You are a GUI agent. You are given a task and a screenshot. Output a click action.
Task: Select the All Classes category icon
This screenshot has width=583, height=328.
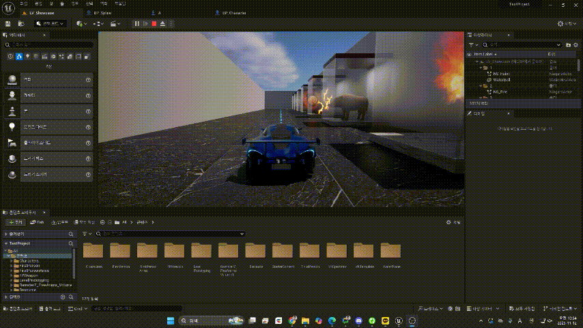[x=87, y=57]
